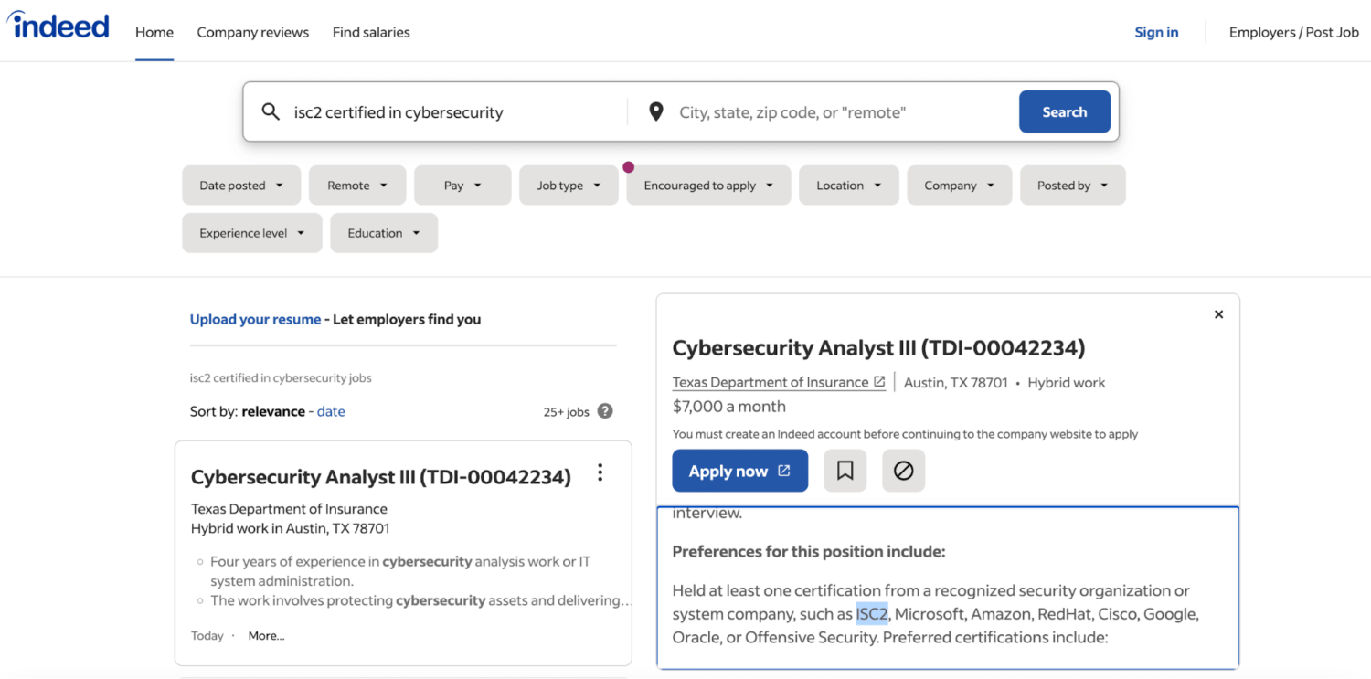The height and width of the screenshot is (679, 1371).
Task: Expand the Education filter
Action: click(383, 232)
